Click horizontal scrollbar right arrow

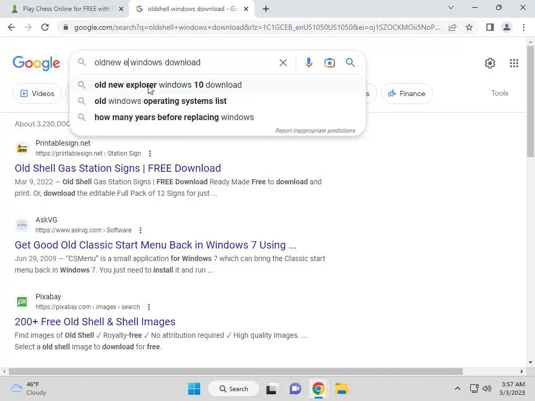[x=521, y=371]
